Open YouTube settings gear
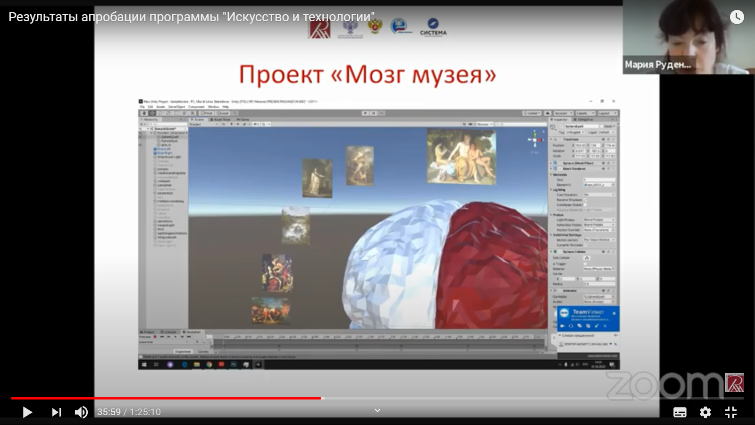This screenshot has height=425, width=755. (x=705, y=412)
